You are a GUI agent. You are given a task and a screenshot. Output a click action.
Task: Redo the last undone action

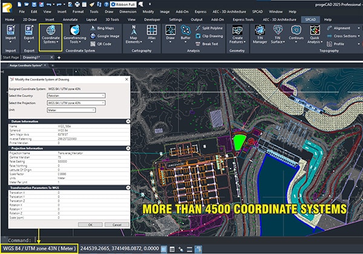pyautogui.click(x=59, y=4)
